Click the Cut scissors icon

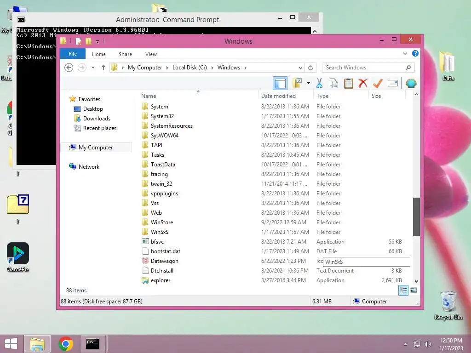click(x=319, y=83)
